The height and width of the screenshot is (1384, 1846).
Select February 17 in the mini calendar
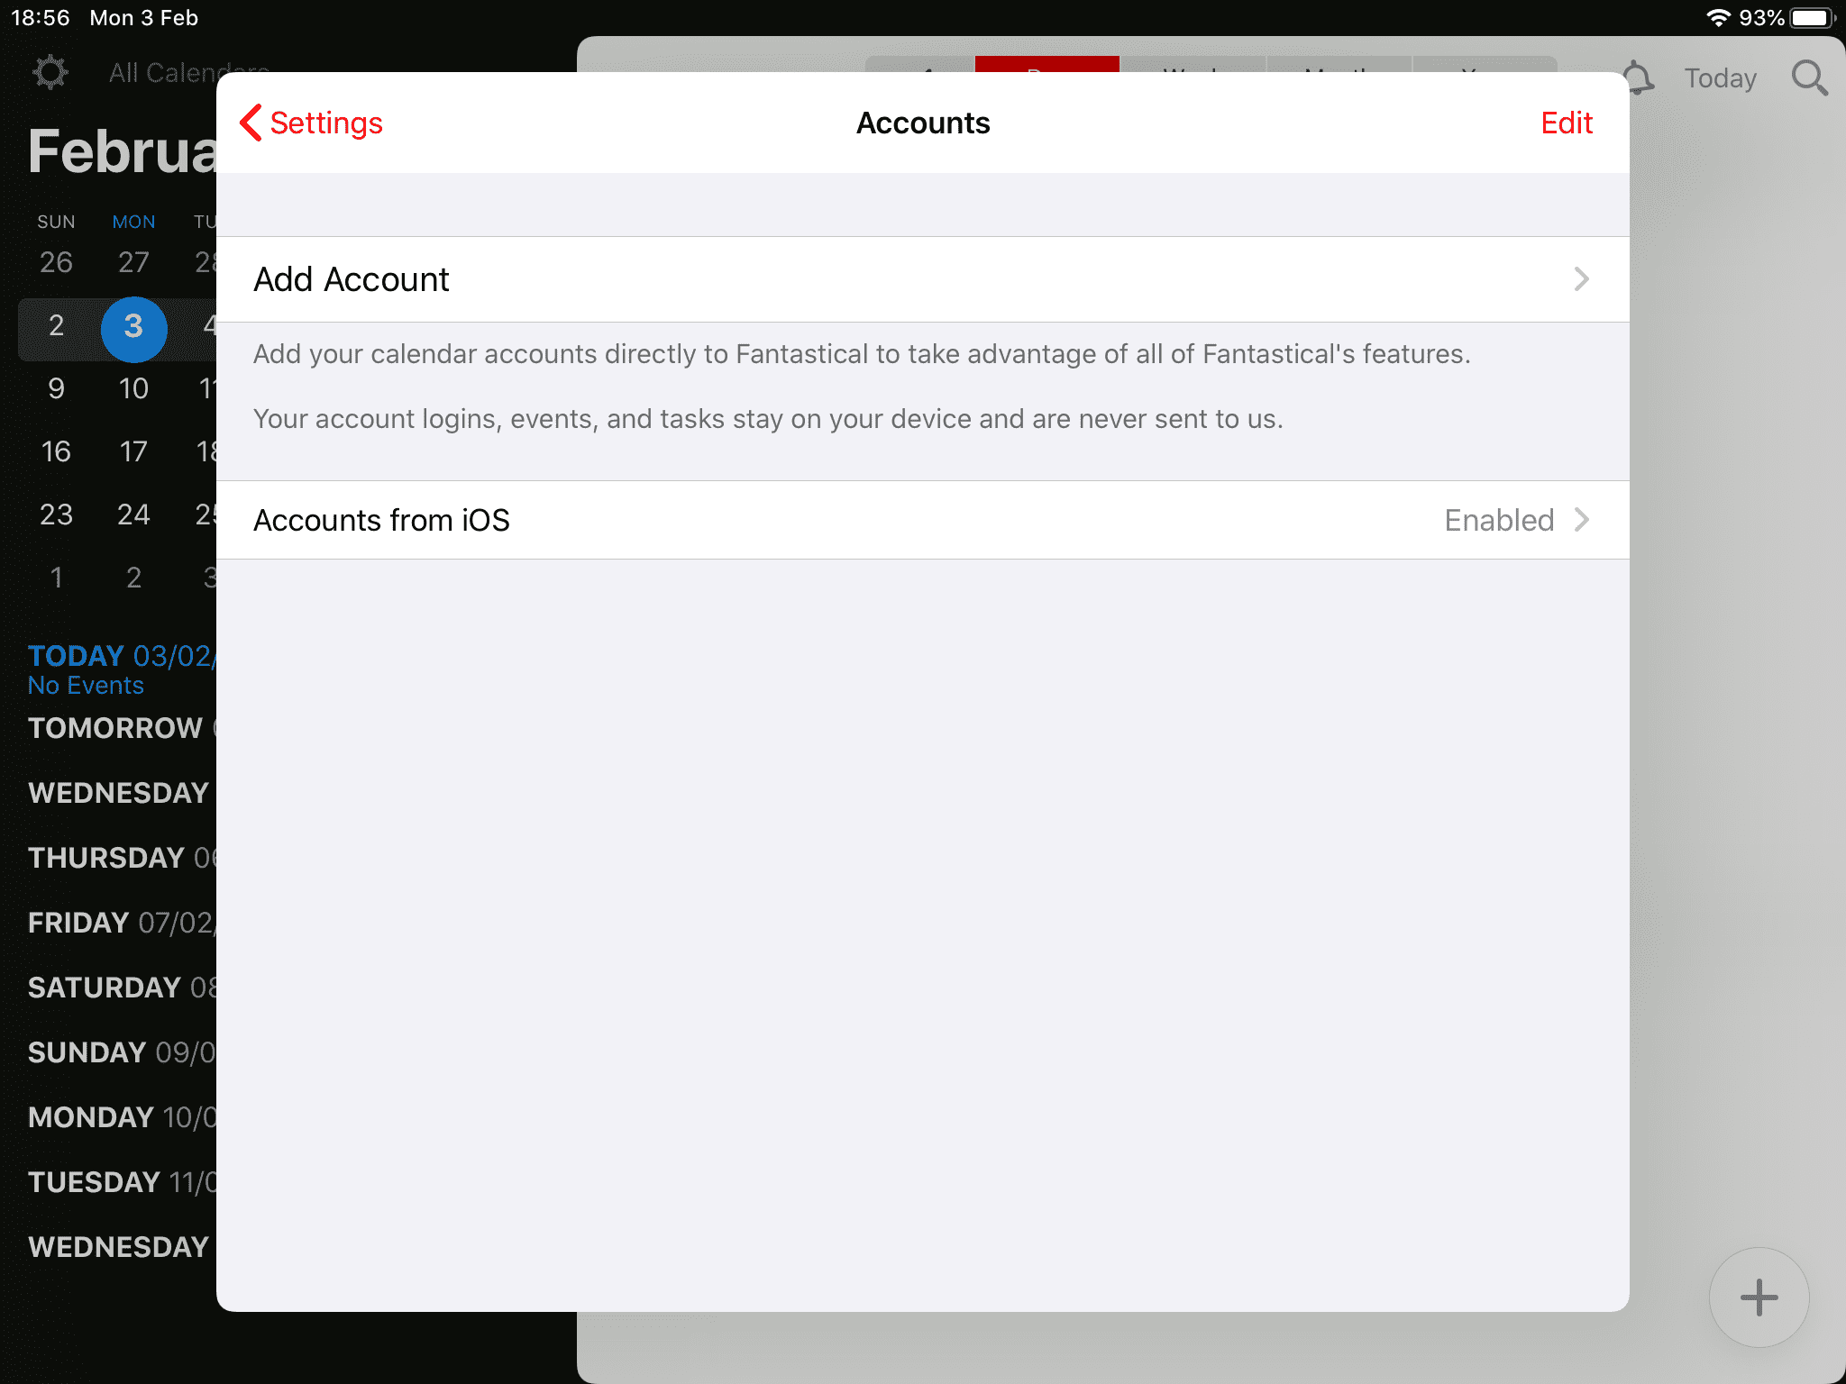point(133,451)
